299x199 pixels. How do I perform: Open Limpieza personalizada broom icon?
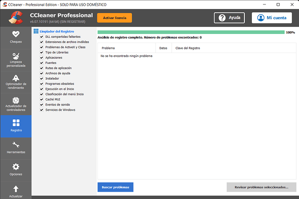(x=16, y=56)
